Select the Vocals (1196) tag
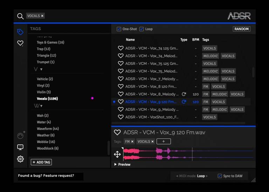The image size is (269, 192). tap(47, 99)
